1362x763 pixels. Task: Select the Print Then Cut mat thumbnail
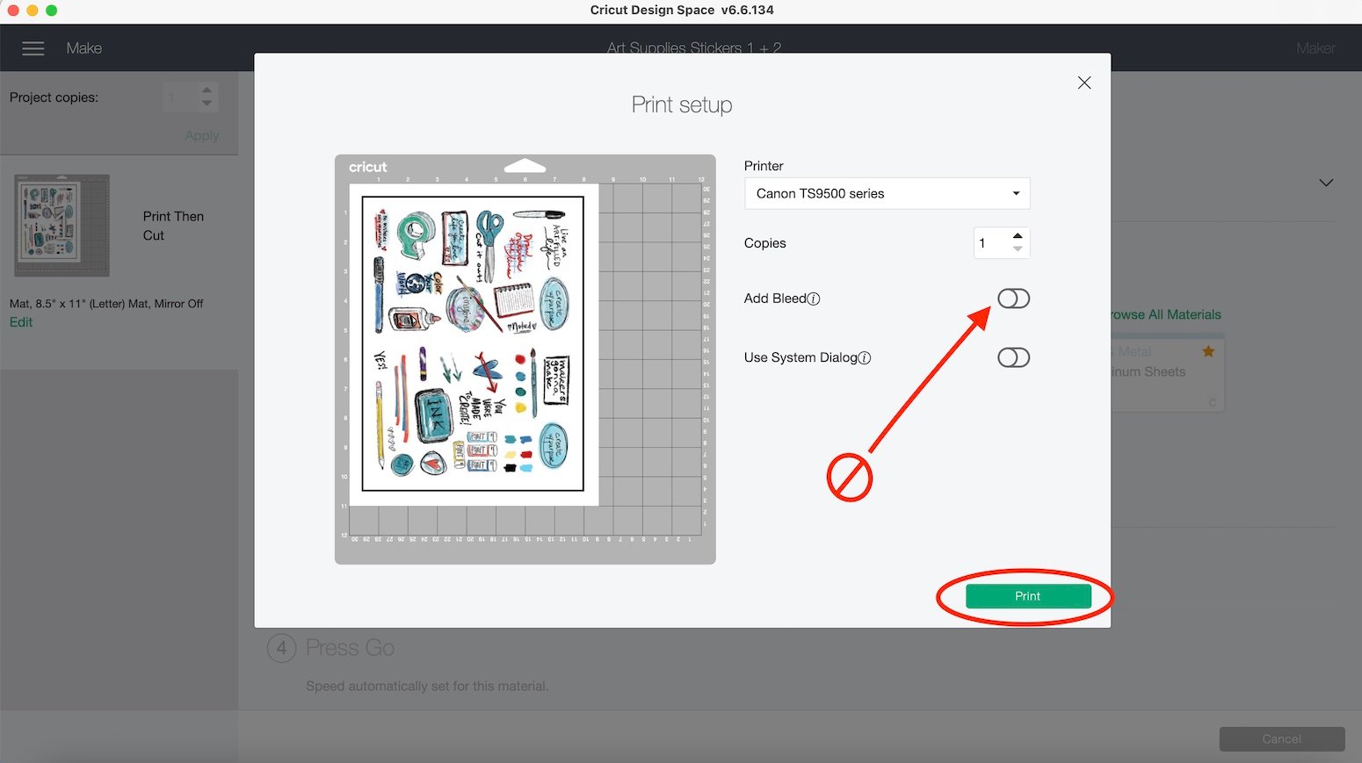click(x=62, y=226)
